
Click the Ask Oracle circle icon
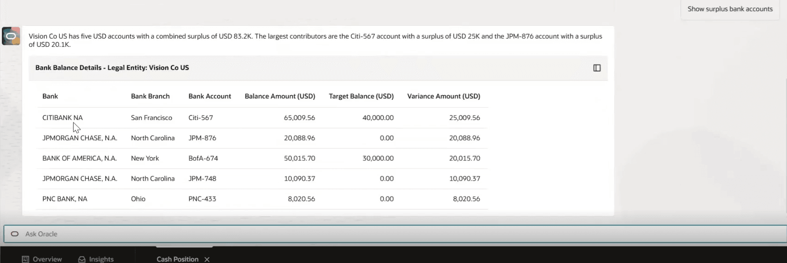(15, 234)
